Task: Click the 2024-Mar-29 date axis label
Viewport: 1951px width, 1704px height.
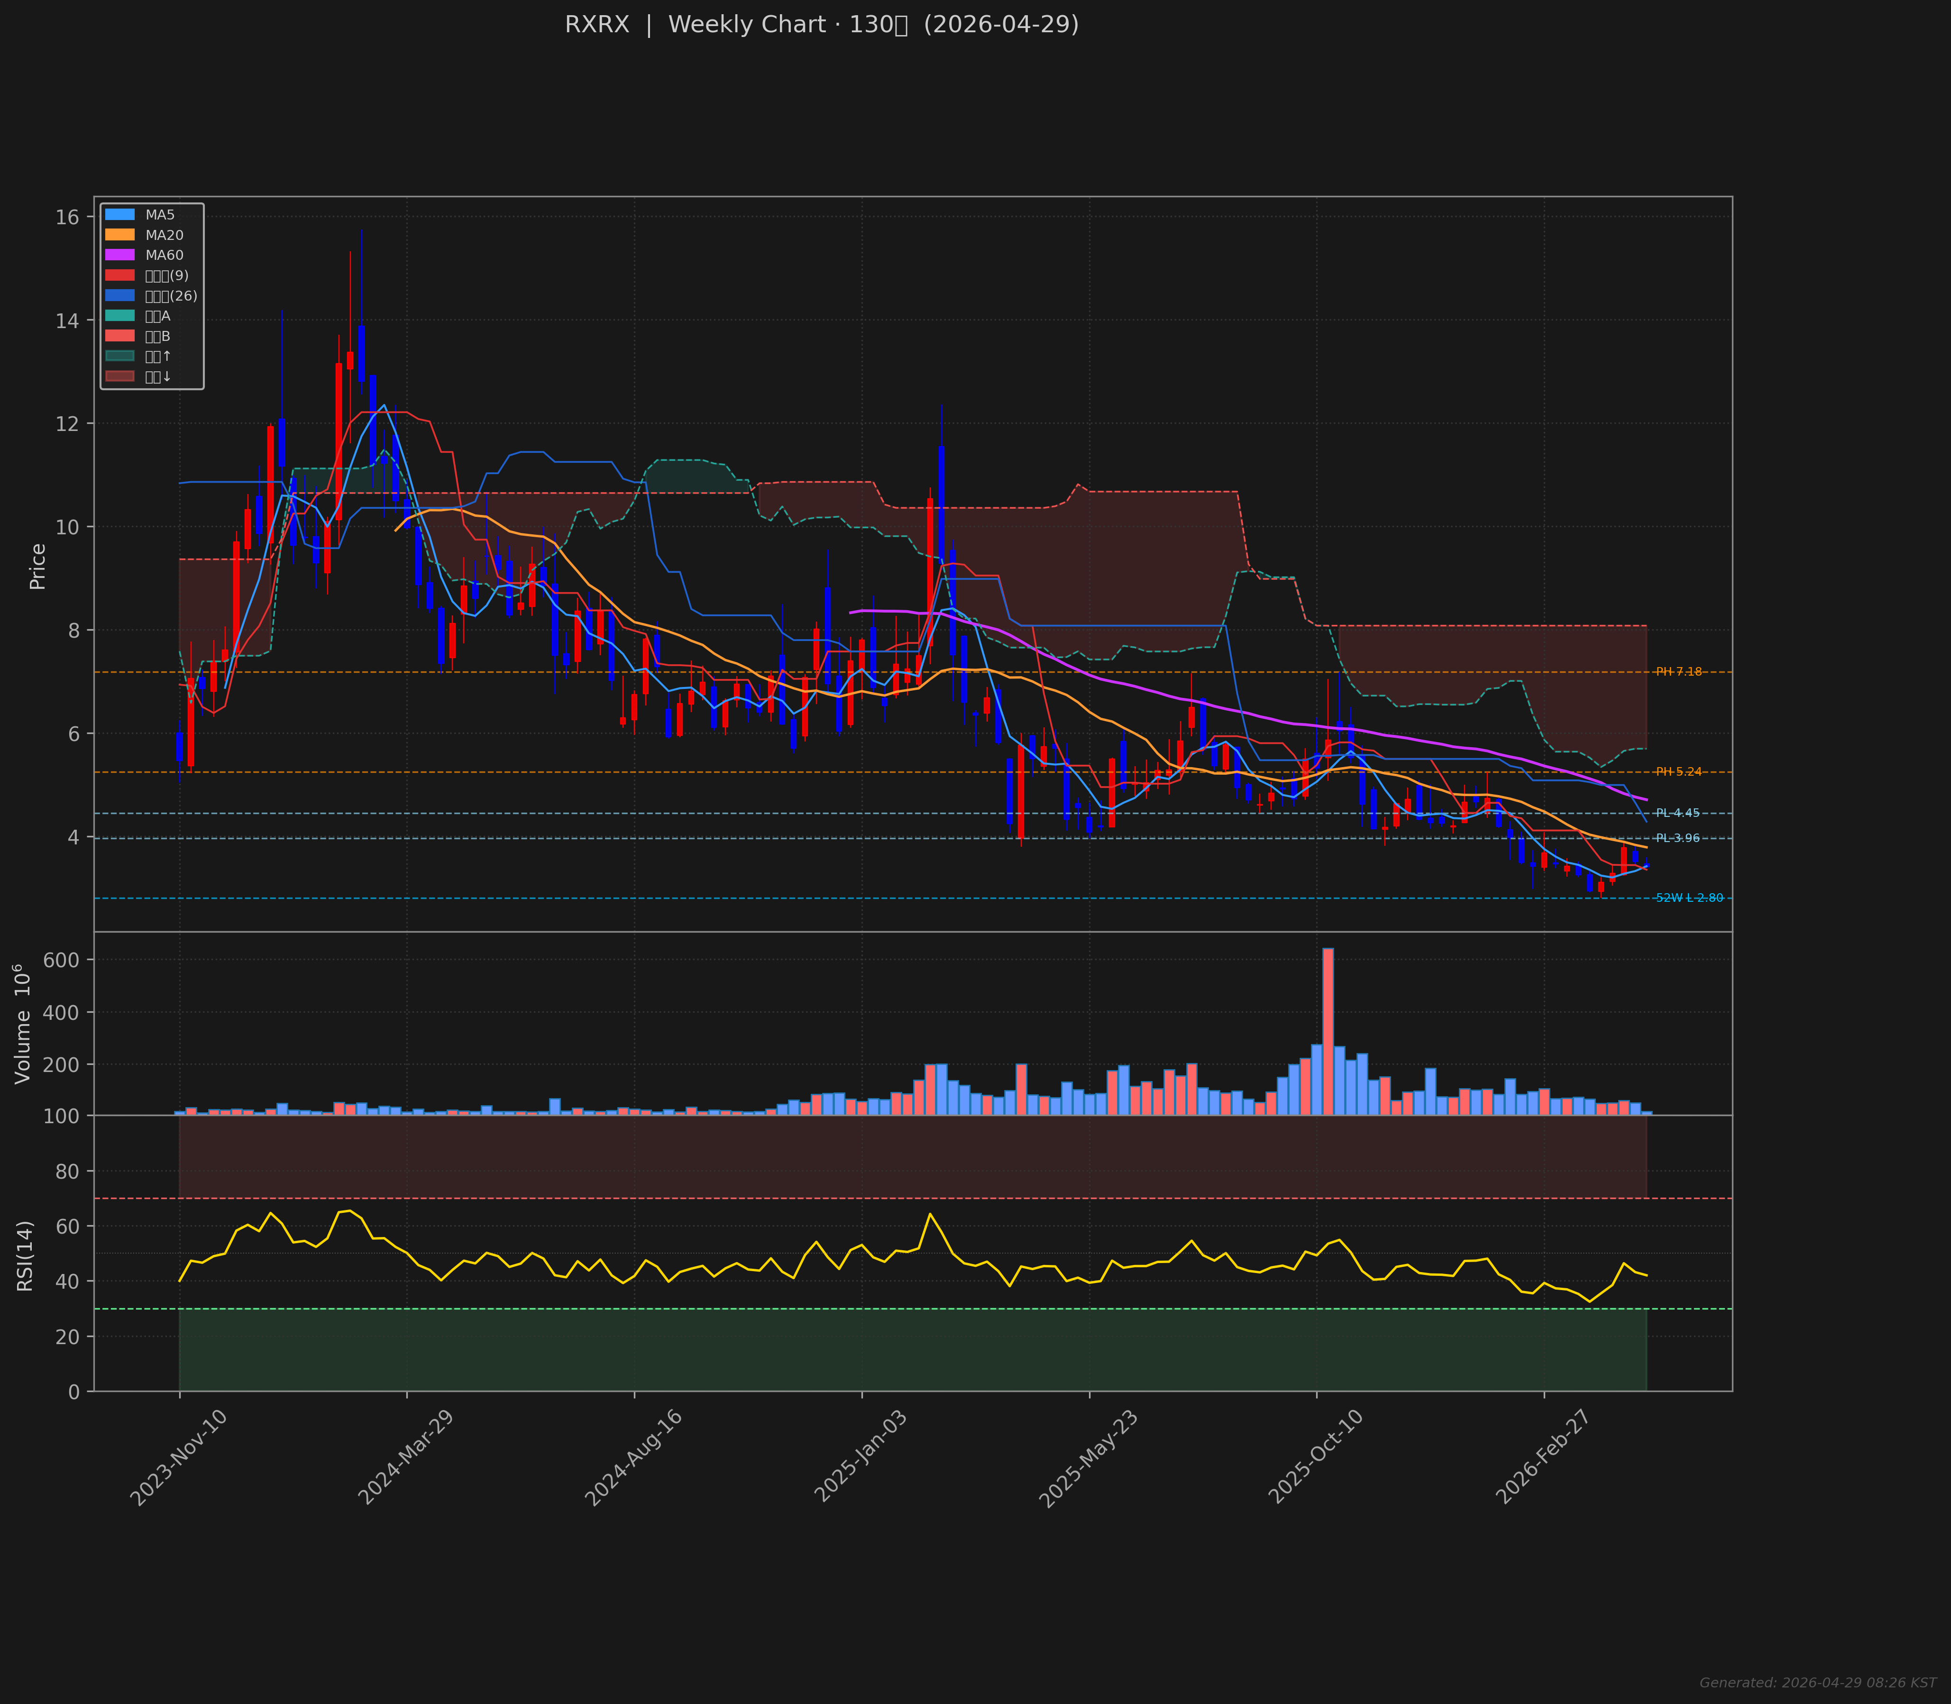Action: (406, 1457)
